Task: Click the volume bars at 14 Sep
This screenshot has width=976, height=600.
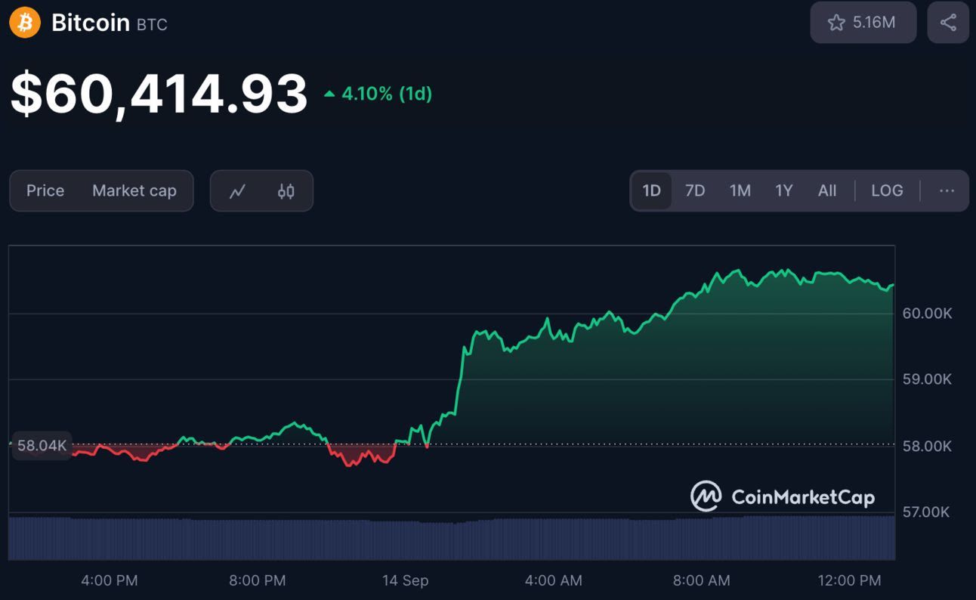Action: (405, 540)
